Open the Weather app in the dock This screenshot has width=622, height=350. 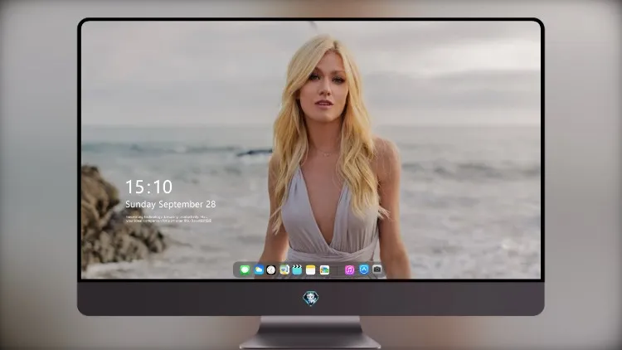259,270
